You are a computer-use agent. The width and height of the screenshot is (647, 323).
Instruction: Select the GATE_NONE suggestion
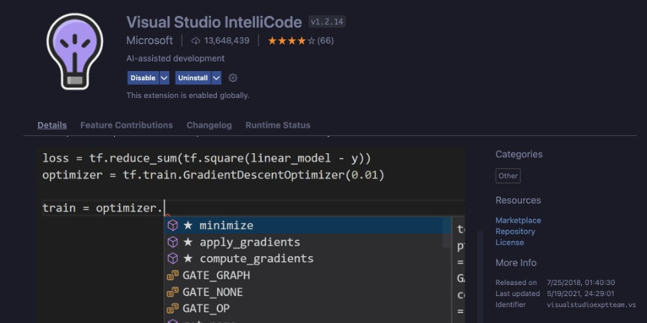[x=308, y=292]
